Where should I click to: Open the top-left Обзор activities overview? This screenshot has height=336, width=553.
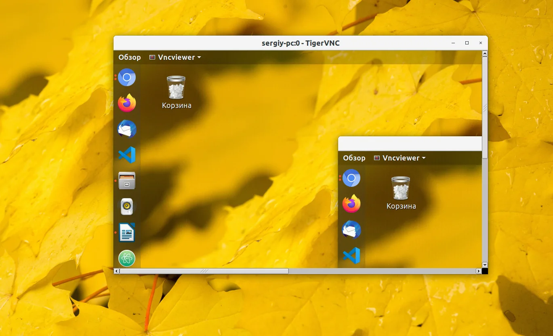pyautogui.click(x=130, y=57)
